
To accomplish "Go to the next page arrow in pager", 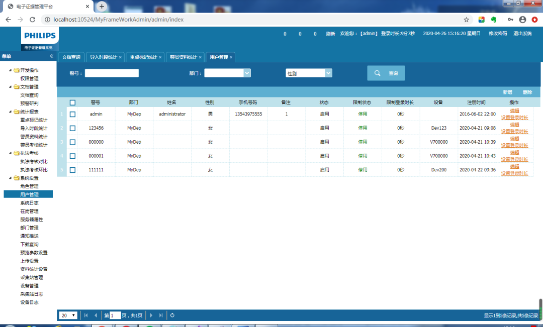I will click(151, 315).
